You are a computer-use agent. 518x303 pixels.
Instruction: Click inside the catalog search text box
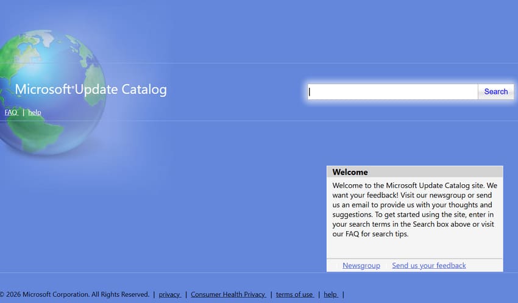point(392,91)
